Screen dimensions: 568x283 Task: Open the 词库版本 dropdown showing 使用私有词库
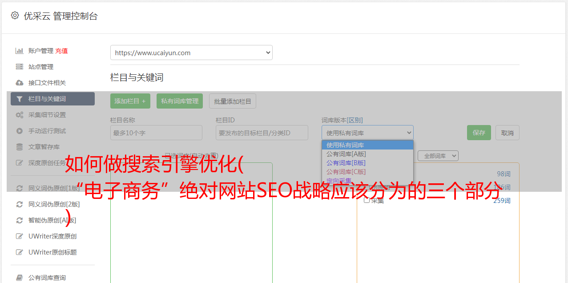point(367,133)
